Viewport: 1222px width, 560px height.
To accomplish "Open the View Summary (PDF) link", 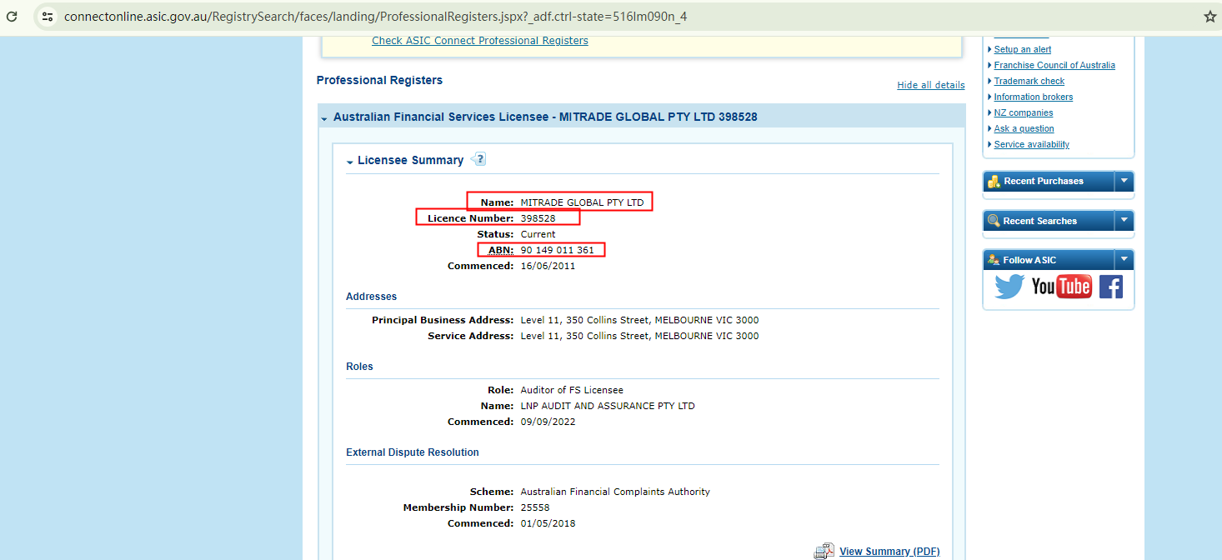I will (889, 552).
